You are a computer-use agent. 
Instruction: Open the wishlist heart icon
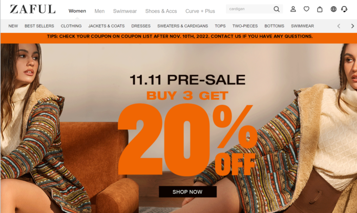pyautogui.click(x=306, y=9)
